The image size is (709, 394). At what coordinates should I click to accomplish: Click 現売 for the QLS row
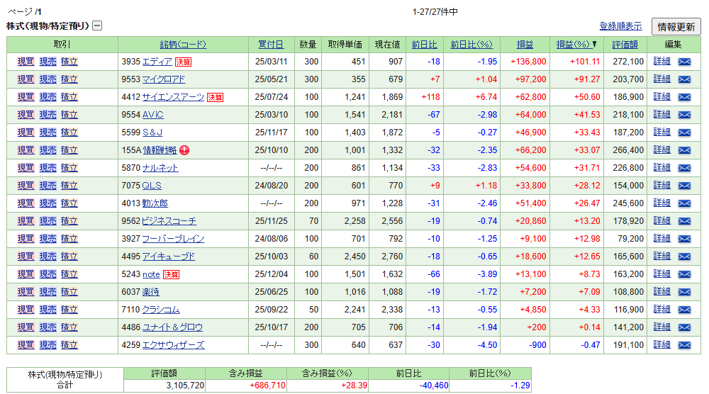point(48,186)
